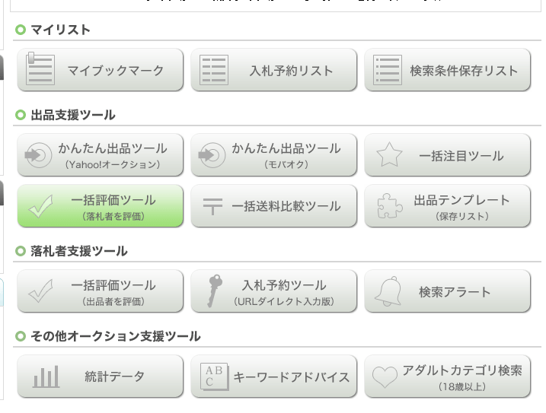Click the postal mark icon for 一括送料比較ツール
546x413 pixels.
[x=212, y=206]
